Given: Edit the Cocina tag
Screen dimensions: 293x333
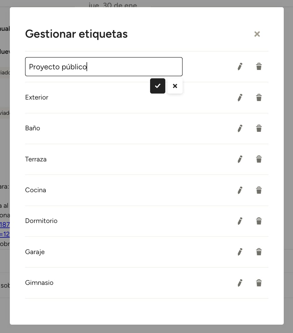Looking at the screenshot, I should click(x=240, y=190).
